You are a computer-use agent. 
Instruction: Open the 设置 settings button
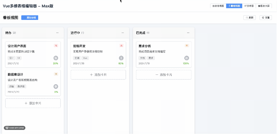pos(266,18)
